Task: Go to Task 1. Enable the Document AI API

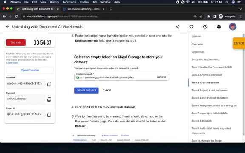Action: pyautogui.click(x=212, y=67)
